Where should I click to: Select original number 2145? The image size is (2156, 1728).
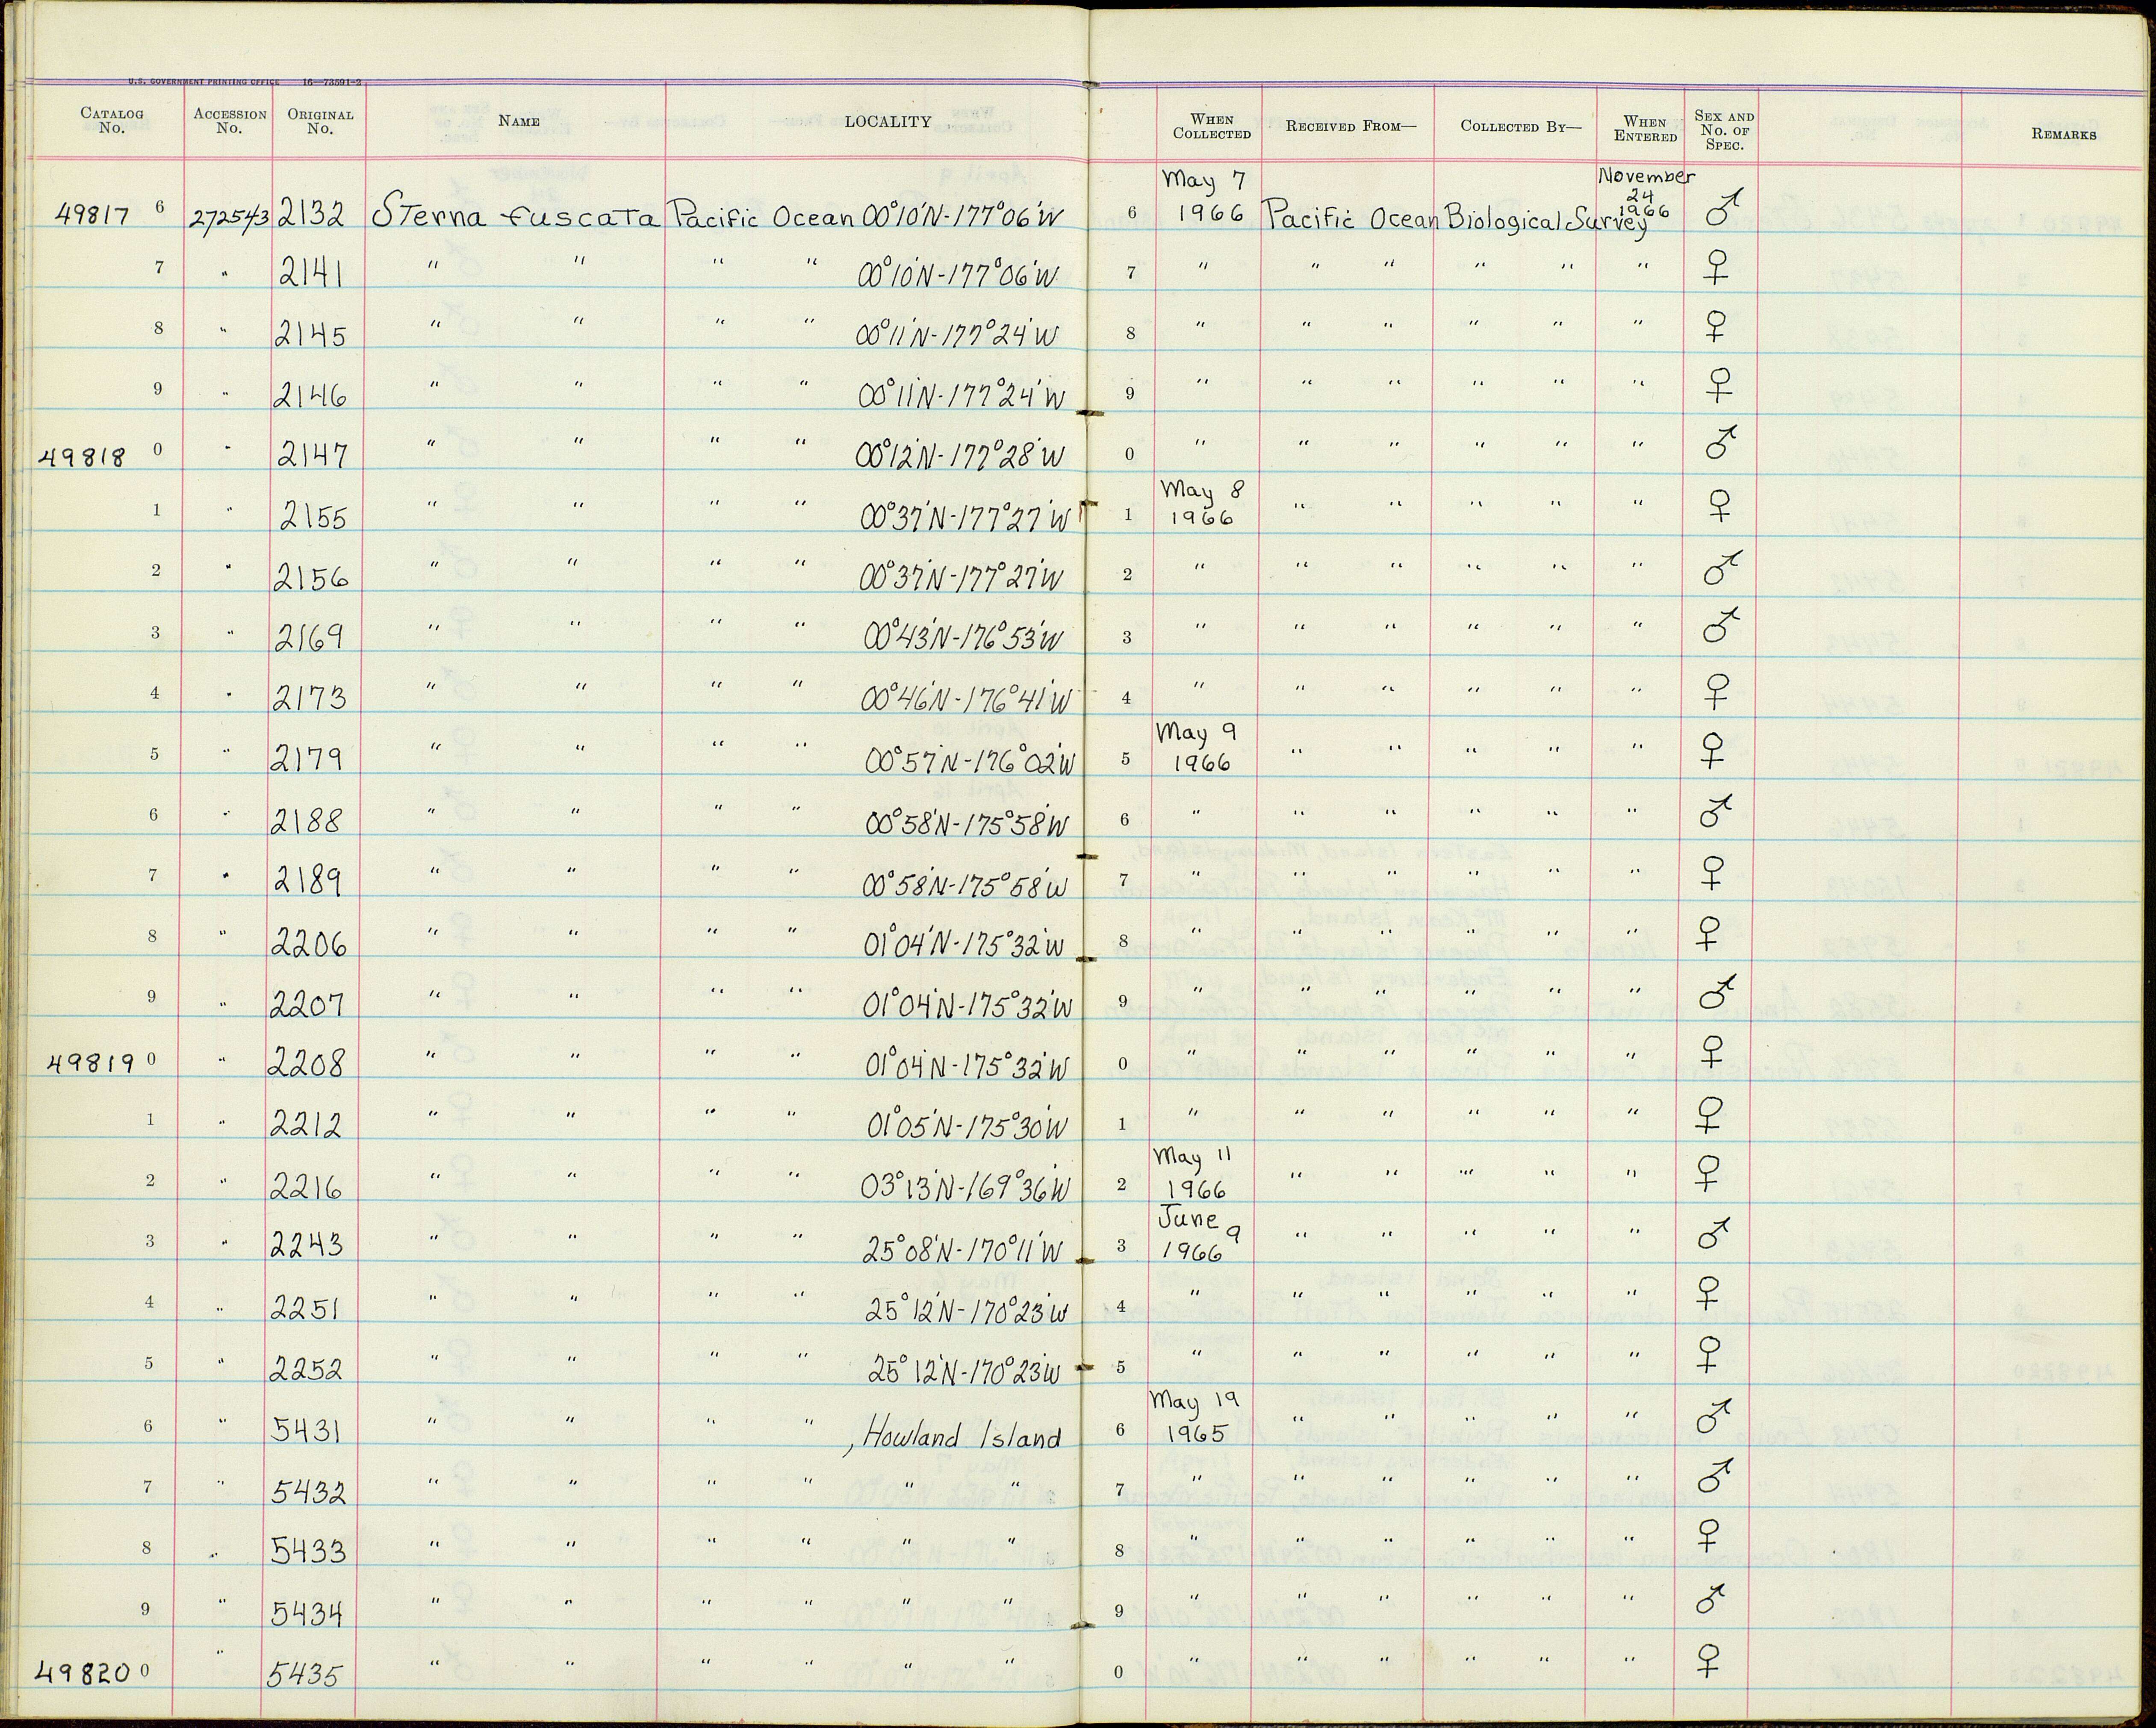point(311,334)
